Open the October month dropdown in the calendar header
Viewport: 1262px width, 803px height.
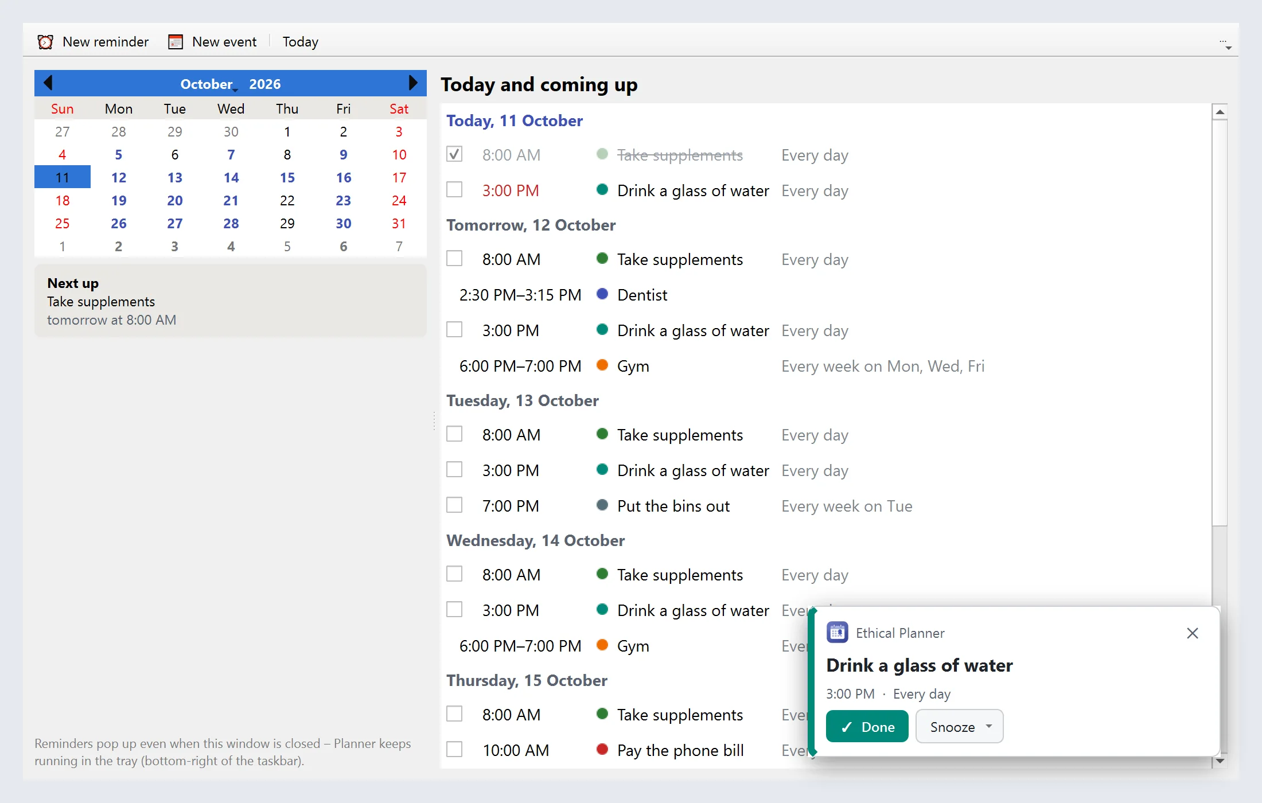[x=209, y=84]
